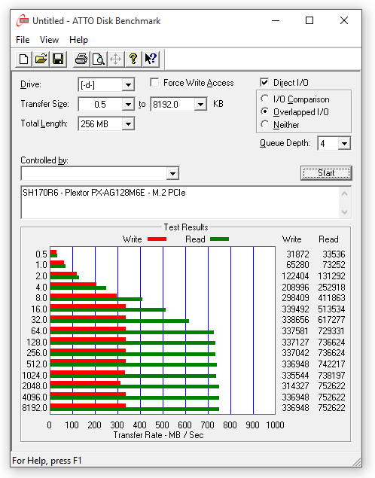Save results with the floppy disk icon

(58, 59)
